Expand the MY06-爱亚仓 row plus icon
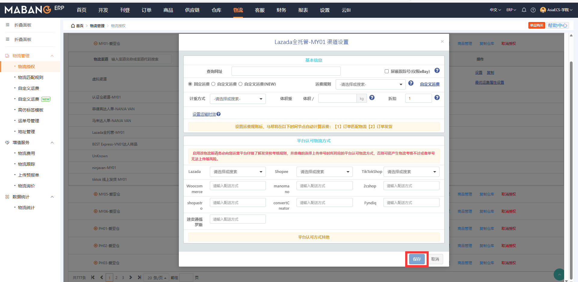Screen dimensions: 578x282 coord(95,211)
